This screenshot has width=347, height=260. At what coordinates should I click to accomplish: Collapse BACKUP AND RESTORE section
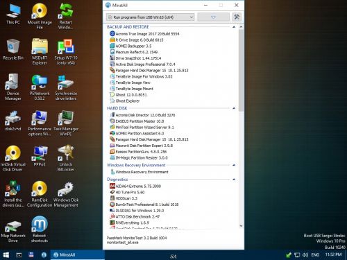(x=234, y=27)
